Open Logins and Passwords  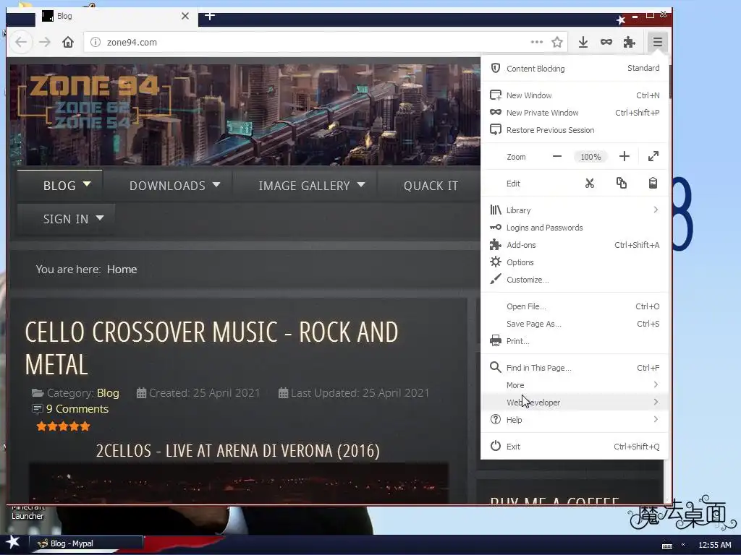(575, 228)
